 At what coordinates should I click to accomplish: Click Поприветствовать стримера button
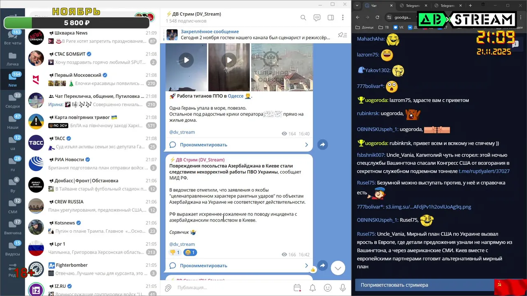424,285
